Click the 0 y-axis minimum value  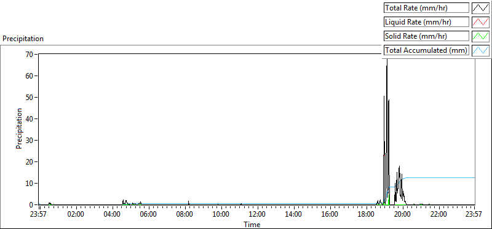tap(32, 205)
